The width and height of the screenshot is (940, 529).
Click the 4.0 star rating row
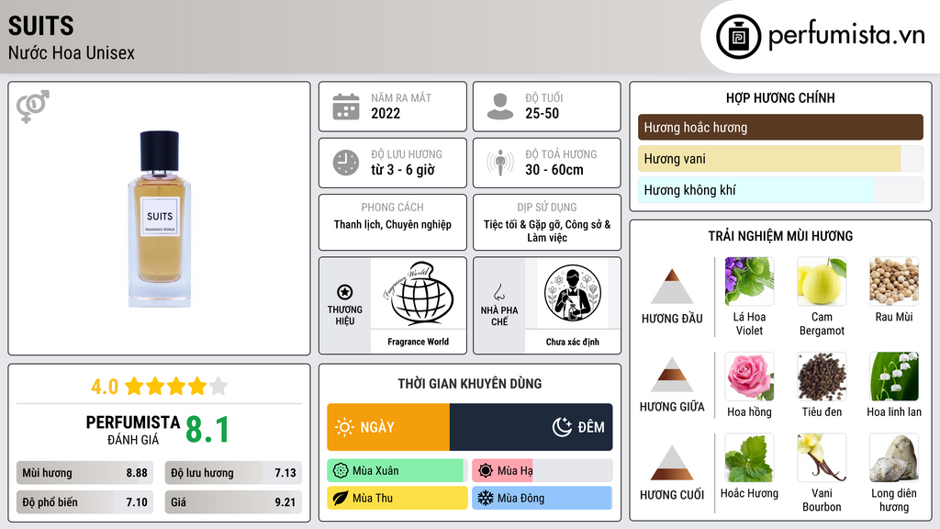click(x=160, y=387)
